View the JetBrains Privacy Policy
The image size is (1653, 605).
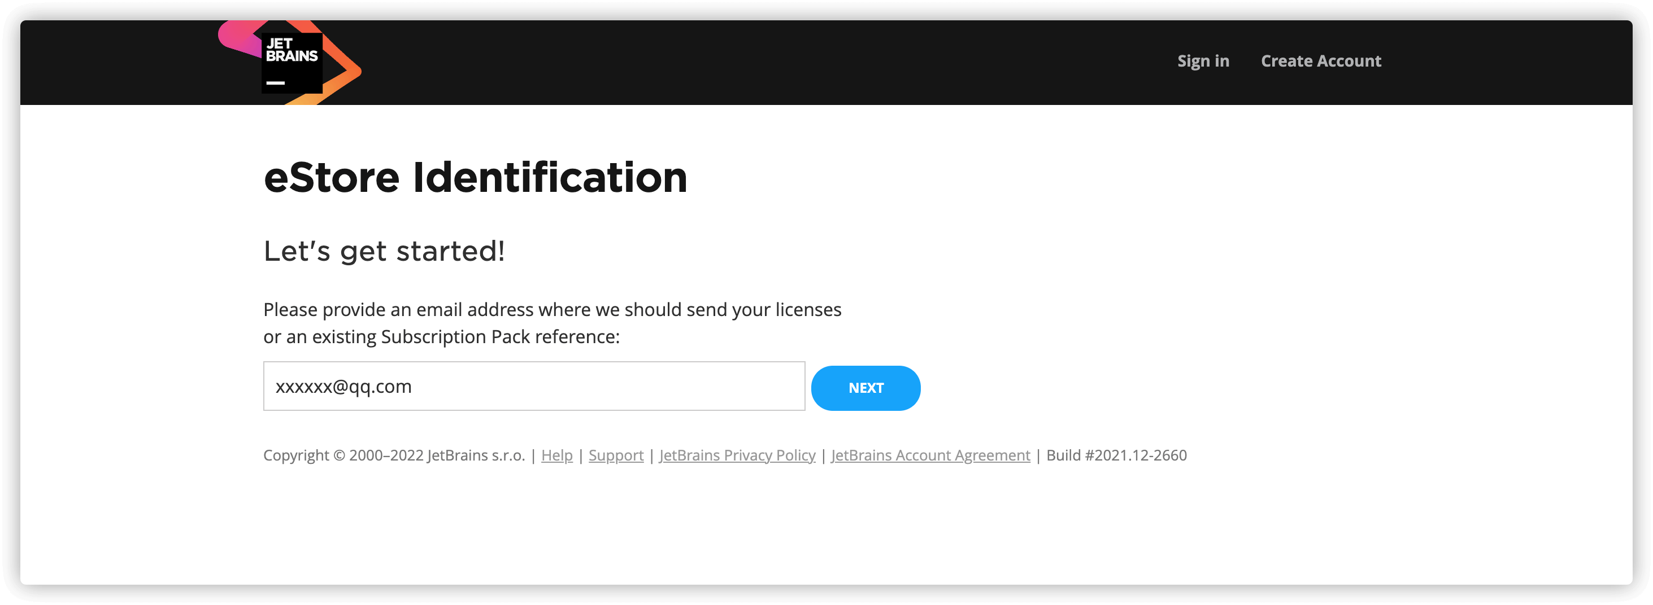[737, 455]
